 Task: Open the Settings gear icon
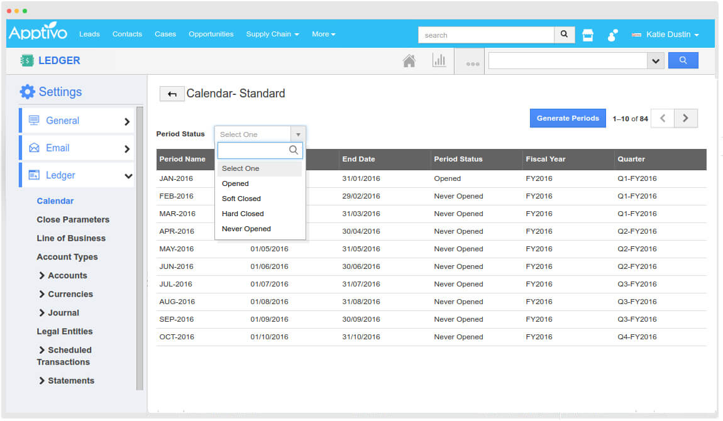pos(28,91)
